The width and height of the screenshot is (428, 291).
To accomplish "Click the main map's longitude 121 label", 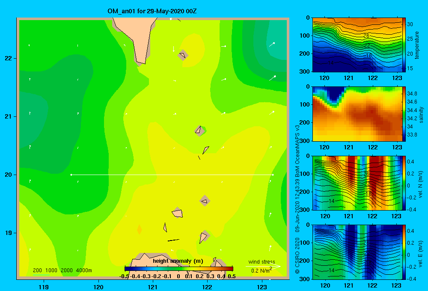I will [x=153, y=287].
